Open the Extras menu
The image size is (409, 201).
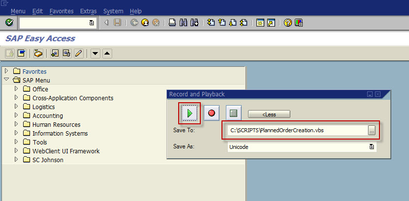pos(89,11)
